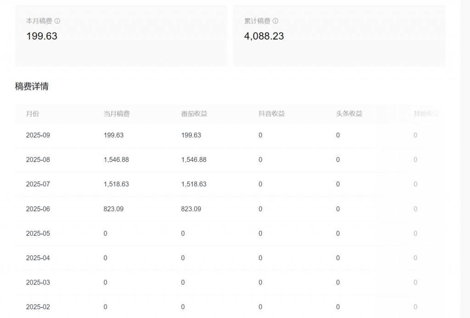This screenshot has height=318, width=470.
Task: Select the 2025-02 month cell
Action: coord(38,307)
